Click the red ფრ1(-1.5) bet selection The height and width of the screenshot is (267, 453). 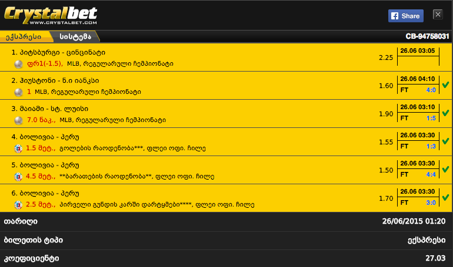coord(45,63)
